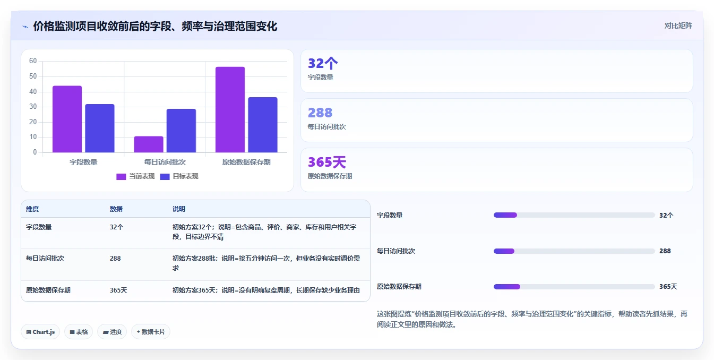Click the 字段数量 progress bar

coord(574,215)
